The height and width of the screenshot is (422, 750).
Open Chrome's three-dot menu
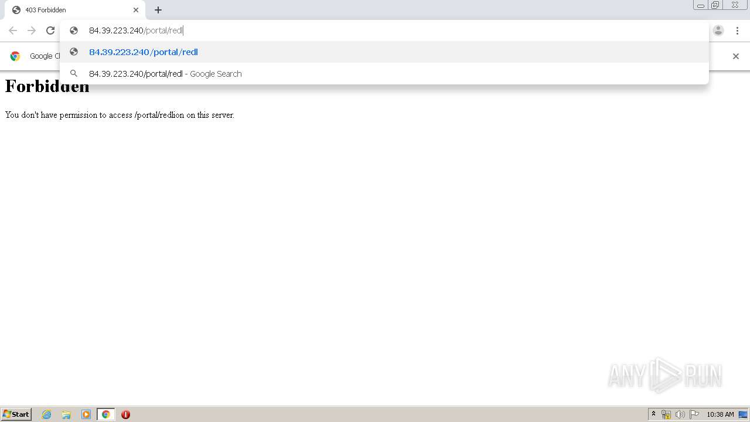(737, 30)
